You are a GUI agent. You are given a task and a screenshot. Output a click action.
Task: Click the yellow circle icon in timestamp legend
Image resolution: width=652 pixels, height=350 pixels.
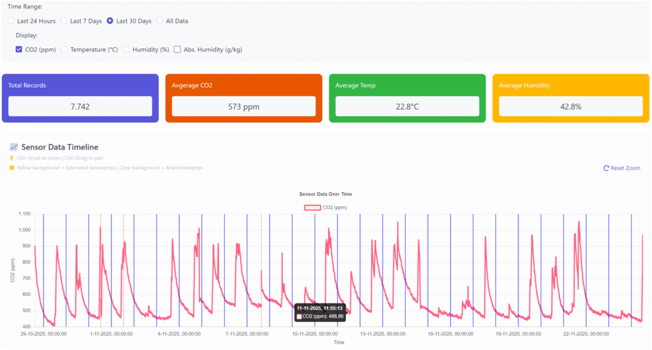pyautogui.click(x=11, y=168)
